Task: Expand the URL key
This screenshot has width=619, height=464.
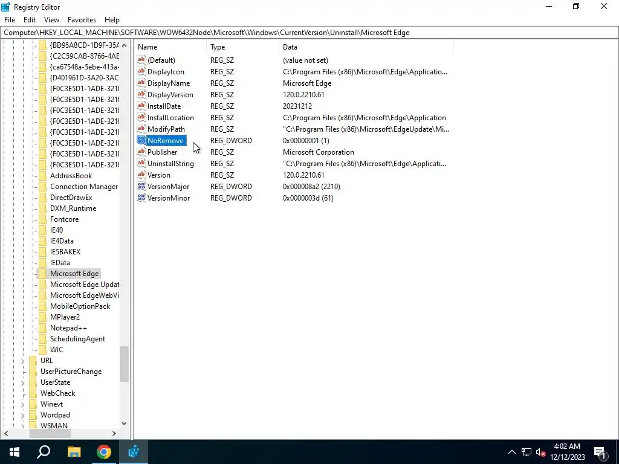Action: [x=23, y=361]
